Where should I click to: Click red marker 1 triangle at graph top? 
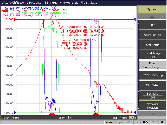51,18
